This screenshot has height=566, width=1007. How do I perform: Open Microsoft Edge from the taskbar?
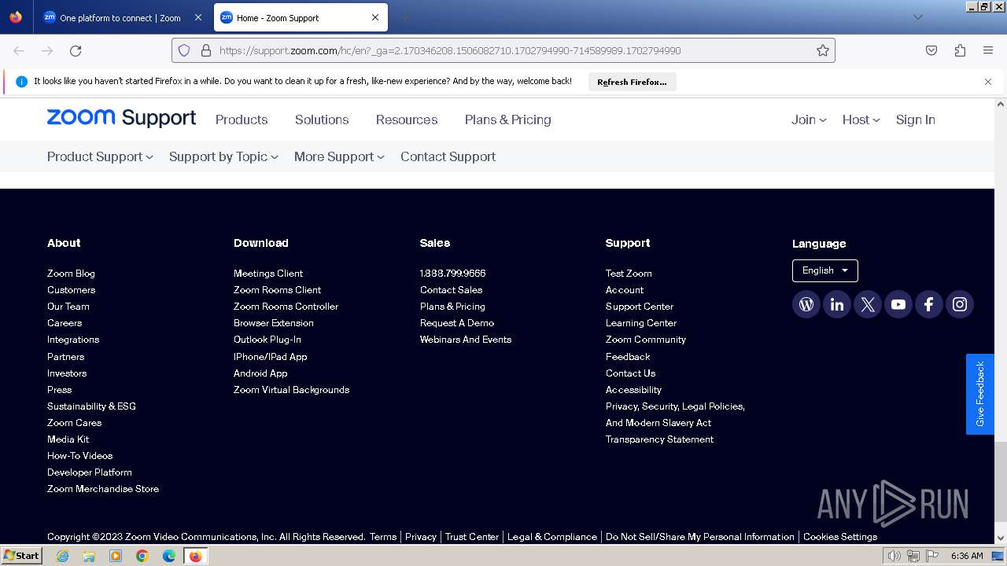[x=169, y=556]
